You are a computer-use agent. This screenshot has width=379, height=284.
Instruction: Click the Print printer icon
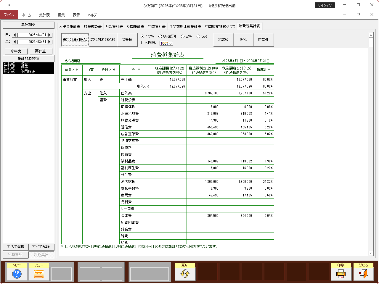(341, 274)
